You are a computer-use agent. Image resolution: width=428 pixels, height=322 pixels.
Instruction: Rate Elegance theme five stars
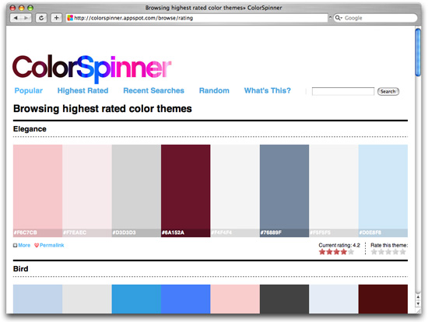click(402, 252)
